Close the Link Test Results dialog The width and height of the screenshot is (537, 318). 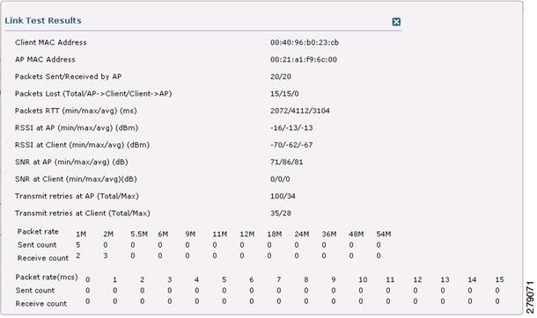(x=396, y=22)
